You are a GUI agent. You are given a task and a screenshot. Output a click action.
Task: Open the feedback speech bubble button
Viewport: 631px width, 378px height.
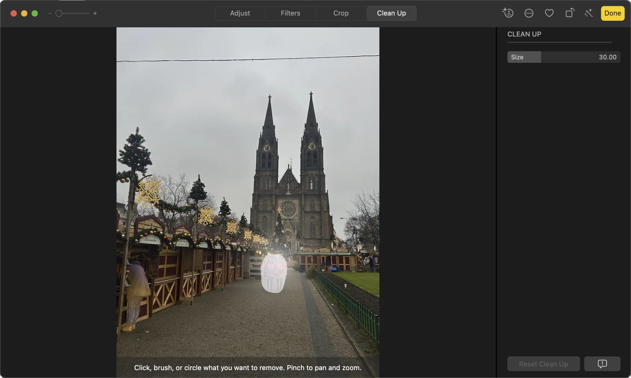(602, 364)
